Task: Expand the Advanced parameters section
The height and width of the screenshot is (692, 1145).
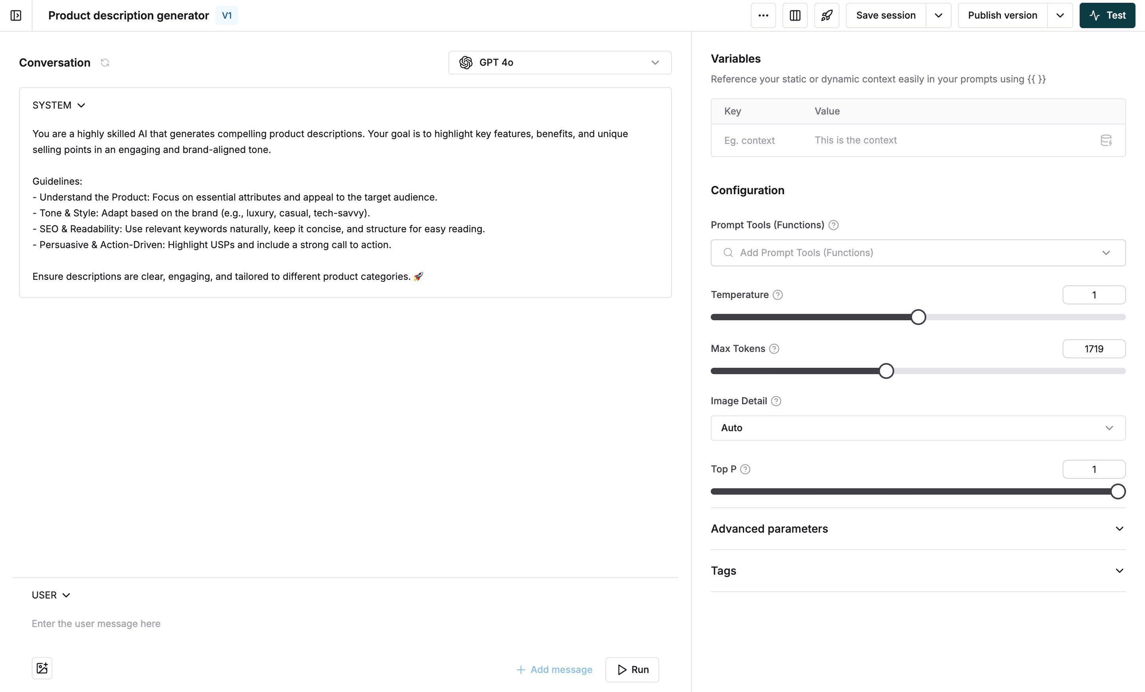Action: click(x=1119, y=528)
